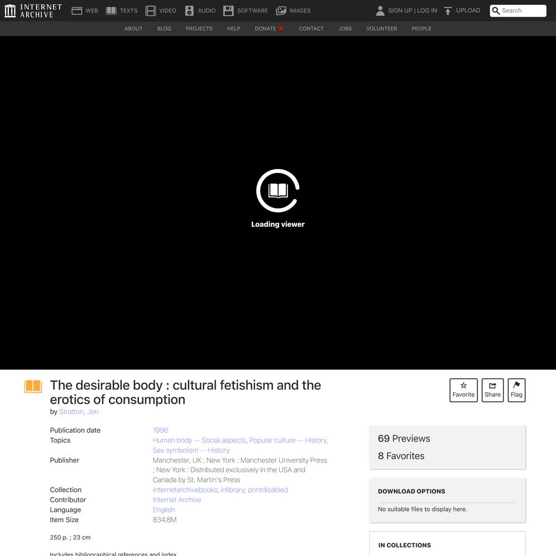The width and height of the screenshot is (556, 556).
Task: Open the AUDIO menu label
Action: [206, 11]
